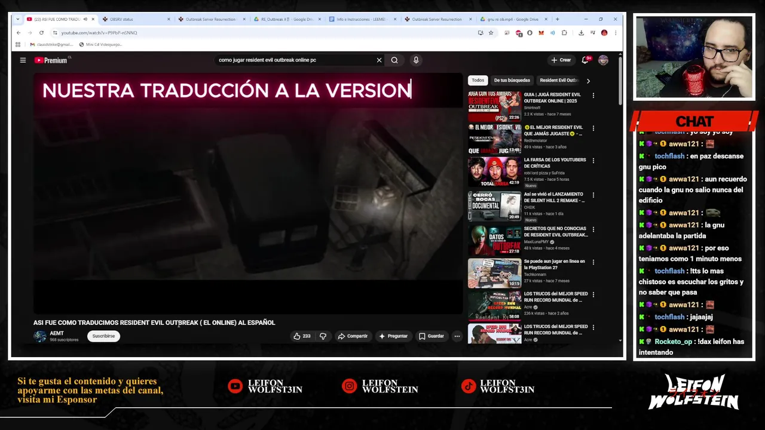
Task: Bookmark this page with the star icon
Action: pyautogui.click(x=491, y=33)
